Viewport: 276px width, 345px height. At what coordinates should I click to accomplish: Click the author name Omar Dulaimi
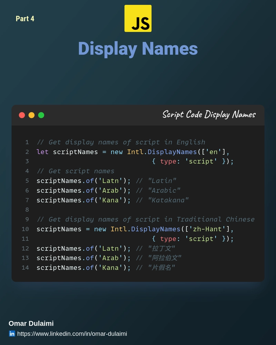pos(31,324)
